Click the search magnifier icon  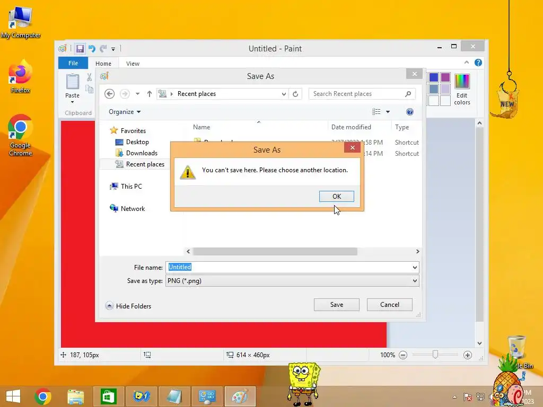tap(408, 94)
